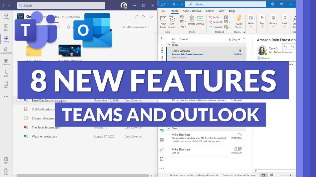The width and height of the screenshot is (316, 177).
Task: Expand the Find dropdown in Outlook
Action: (284, 22)
